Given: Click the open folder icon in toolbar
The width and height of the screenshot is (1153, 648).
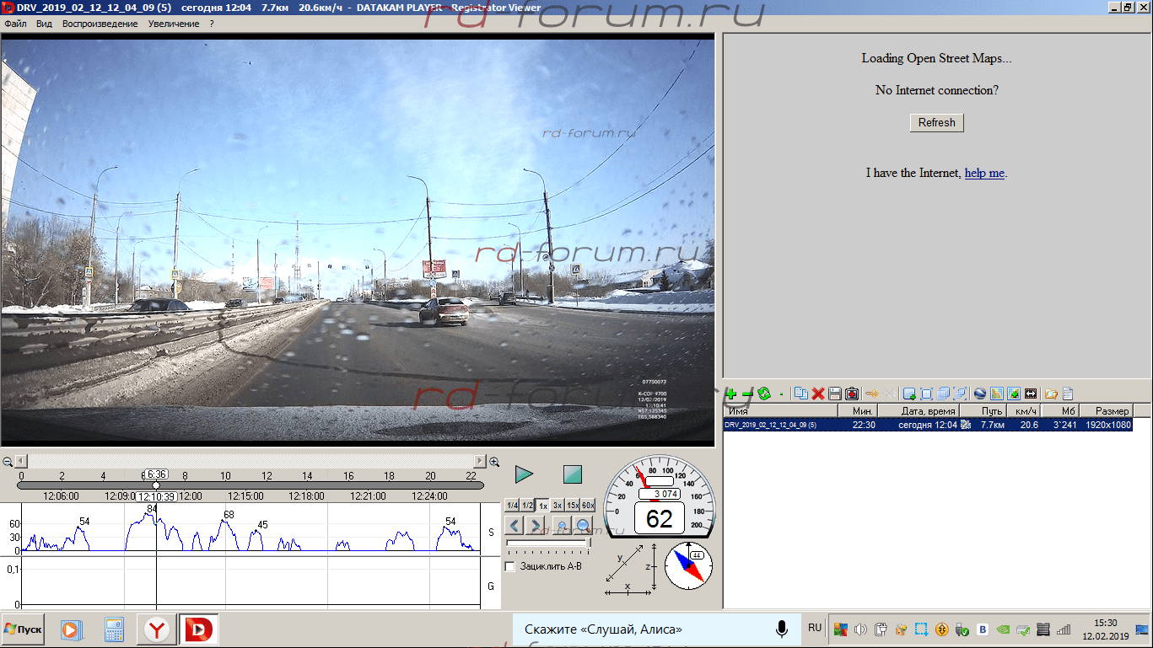Looking at the screenshot, I should pyautogui.click(x=1051, y=394).
